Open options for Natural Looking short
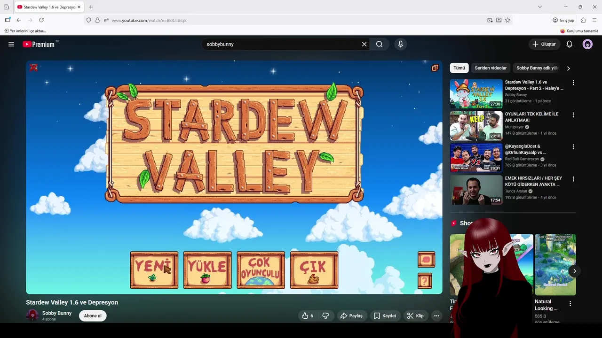This screenshot has height=338, width=602. click(570, 304)
